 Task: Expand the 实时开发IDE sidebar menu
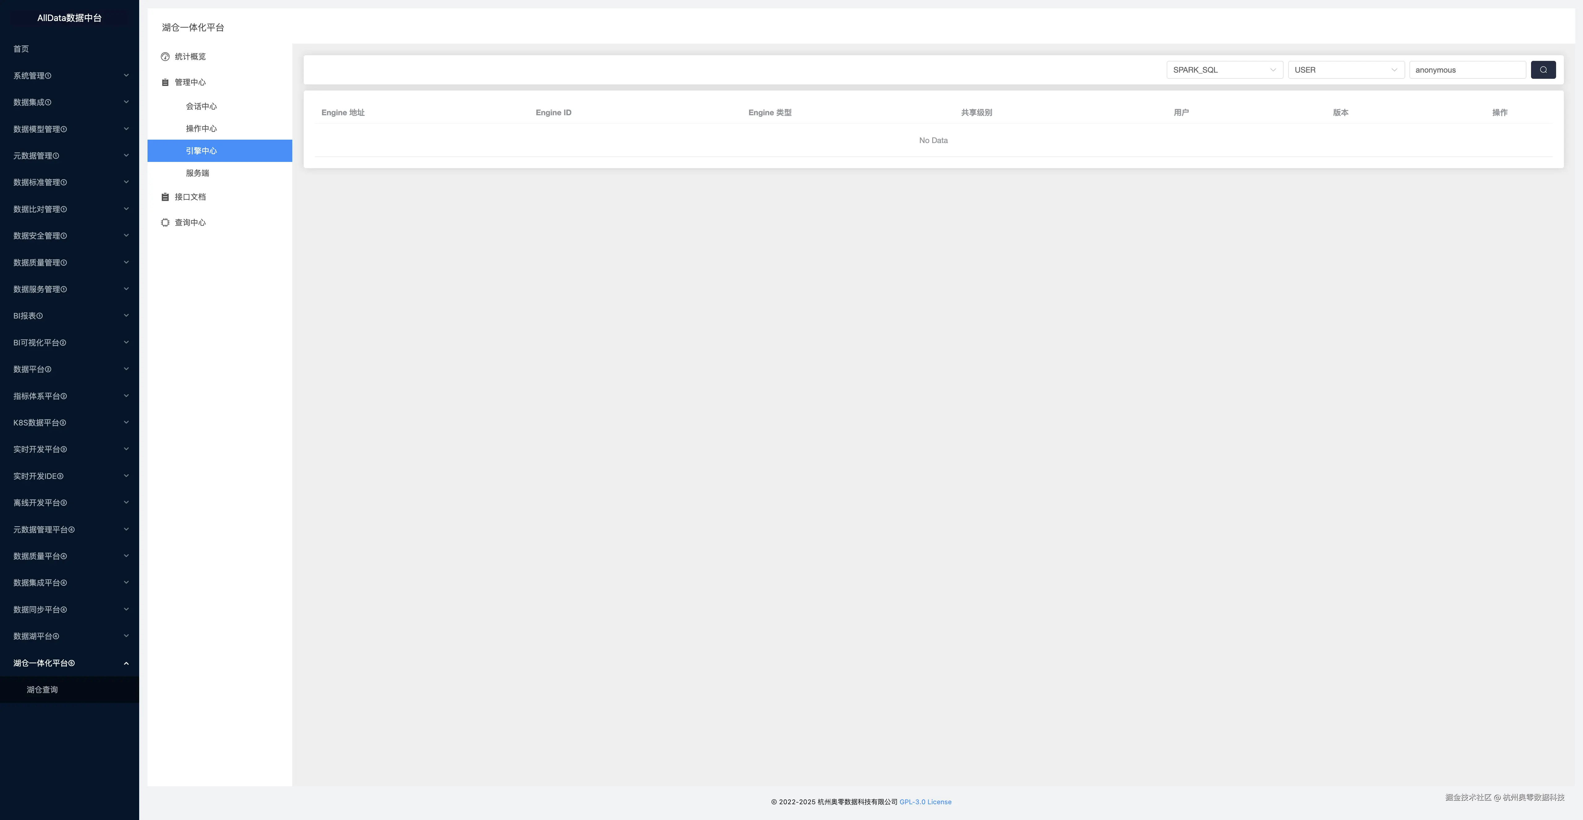point(70,476)
